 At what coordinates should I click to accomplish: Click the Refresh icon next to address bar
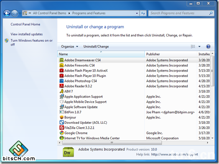143,13
